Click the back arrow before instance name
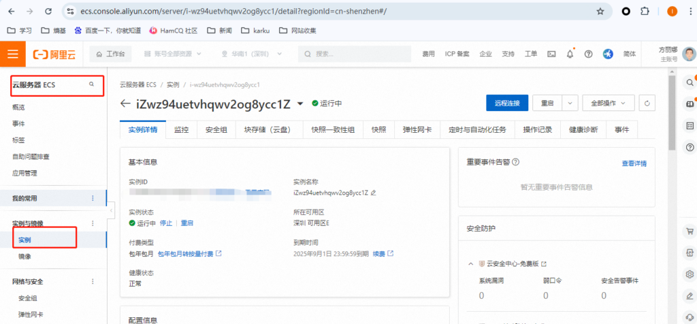697x324 pixels. (x=125, y=104)
